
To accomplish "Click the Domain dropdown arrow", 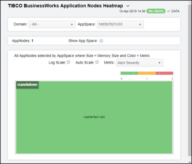I will pyautogui.click(x=72, y=25).
